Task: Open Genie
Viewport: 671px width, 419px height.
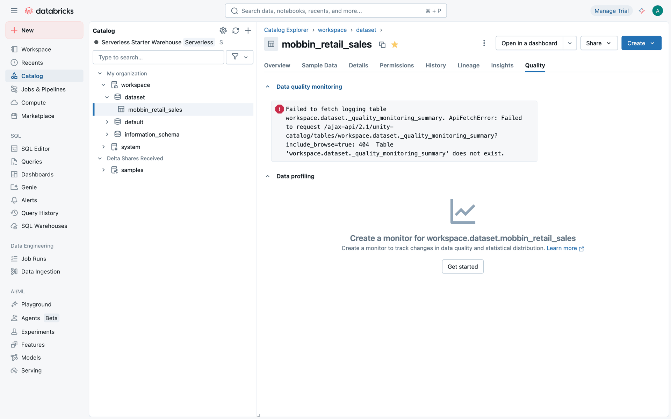Action: [x=44, y=187]
